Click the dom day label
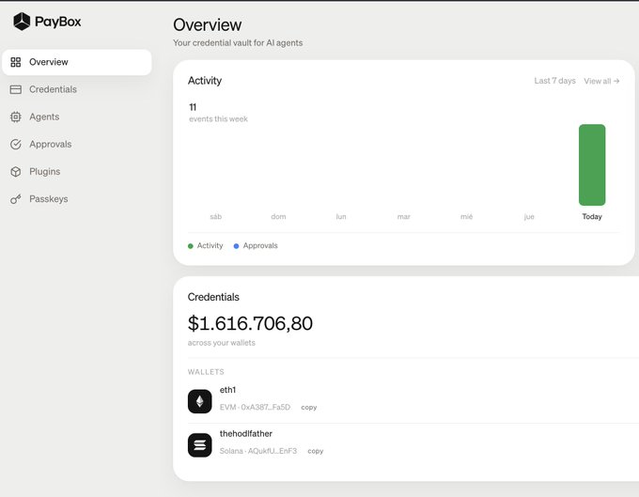The width and height of the screenshot is (639, 497). coord(278,217)
